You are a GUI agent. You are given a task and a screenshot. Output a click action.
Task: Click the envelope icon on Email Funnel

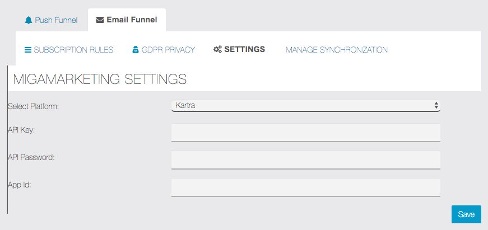(100, 20)
